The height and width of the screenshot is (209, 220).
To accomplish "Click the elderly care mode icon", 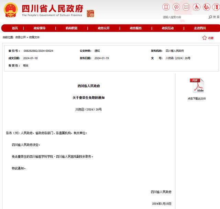I will 206,7.
